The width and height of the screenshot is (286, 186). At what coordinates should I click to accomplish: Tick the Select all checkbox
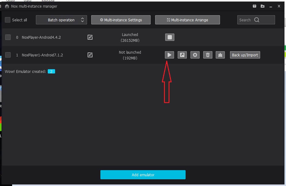[x=8, y=20]
